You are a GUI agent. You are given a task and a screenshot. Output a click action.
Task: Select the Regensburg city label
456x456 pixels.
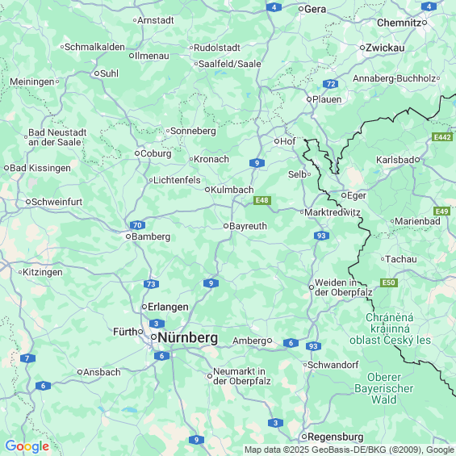(x=336, y=437)
